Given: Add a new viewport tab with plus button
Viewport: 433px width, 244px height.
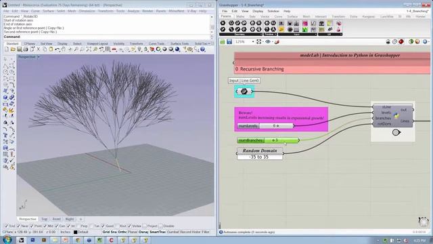Looking at the screenshot, I should [81, 219].
